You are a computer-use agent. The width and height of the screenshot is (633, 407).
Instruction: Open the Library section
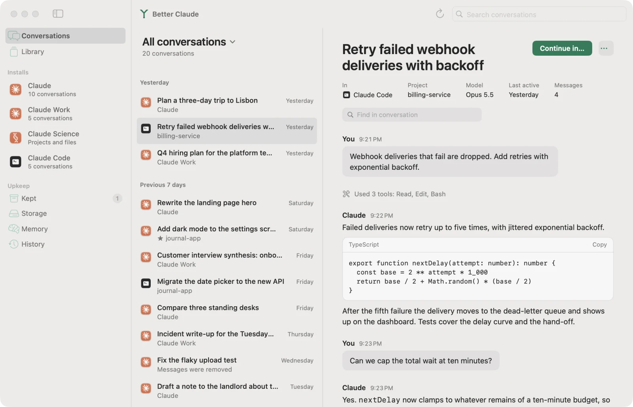65,52
